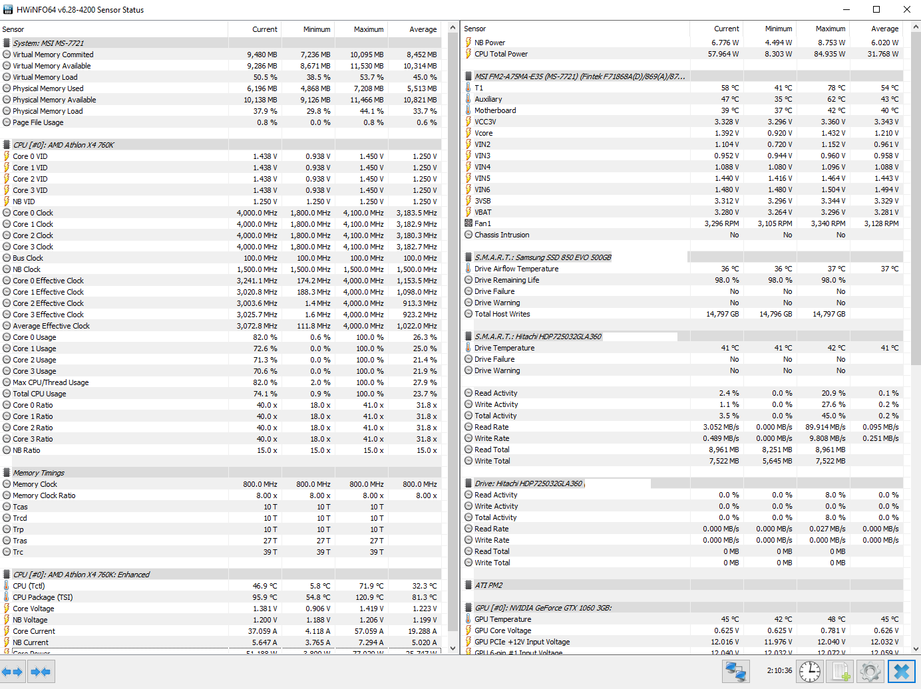Click the icon beside Total Host Writes
This screenshot has height=689, width=921.
[x=468, y=314]
